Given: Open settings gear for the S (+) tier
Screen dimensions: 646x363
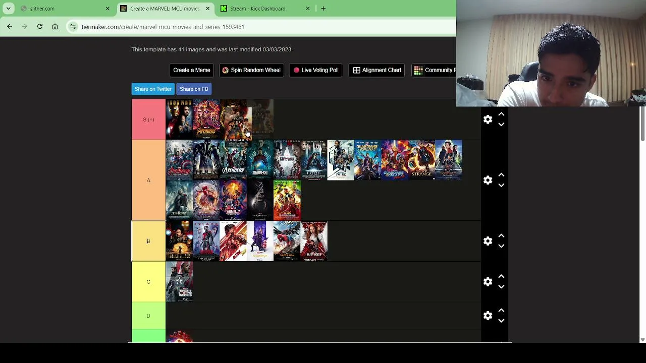Looking at the screenshot, I should click(488, 119).
